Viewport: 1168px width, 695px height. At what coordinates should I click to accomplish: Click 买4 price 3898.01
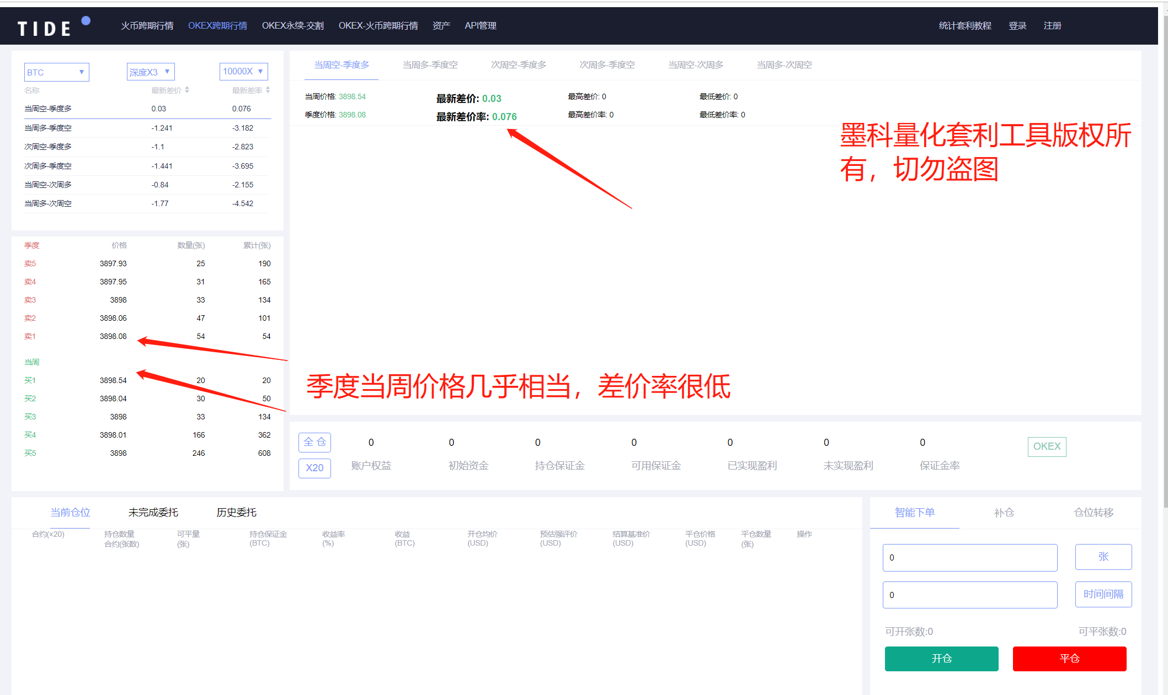[x=113, y=435]
